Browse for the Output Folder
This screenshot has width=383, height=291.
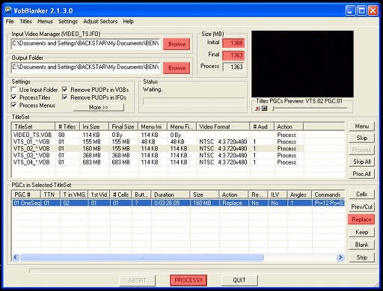click(177, 68)
